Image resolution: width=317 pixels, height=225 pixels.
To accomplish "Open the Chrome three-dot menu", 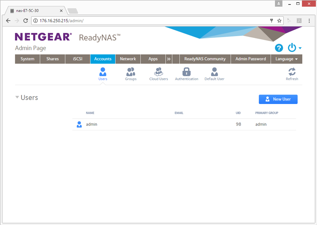I will [x=309, y=20].
